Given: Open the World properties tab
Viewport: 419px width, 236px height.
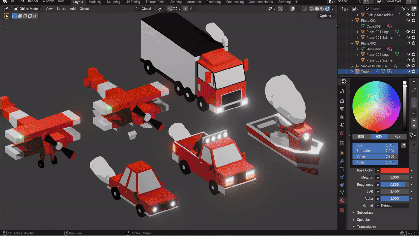Looking at the screenshot, I should pyautogui.click(x=342, y=133).
